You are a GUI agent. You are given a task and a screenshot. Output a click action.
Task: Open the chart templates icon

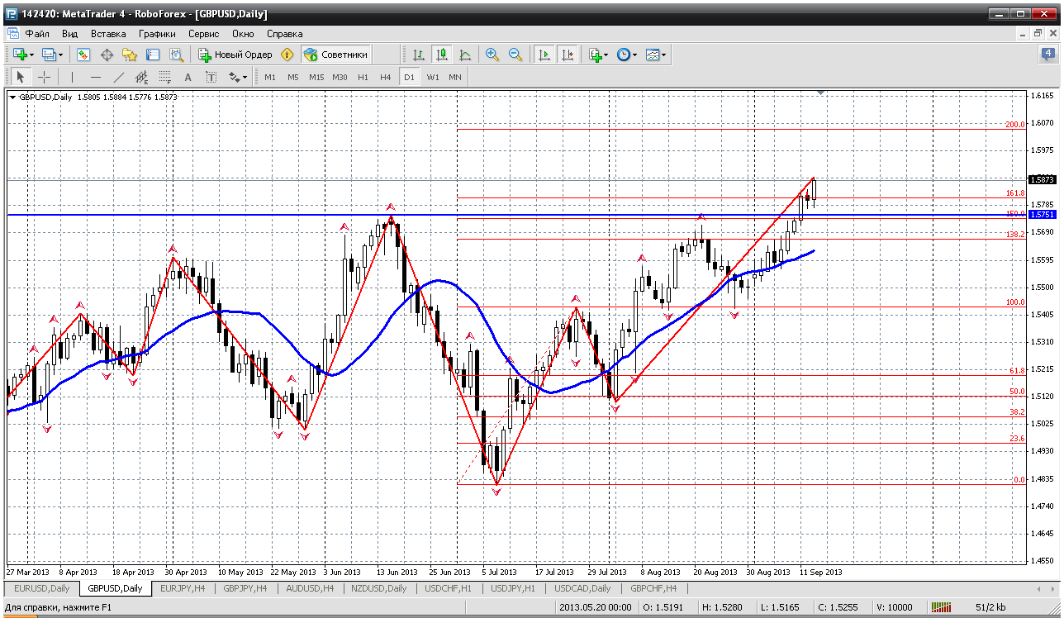653,55
